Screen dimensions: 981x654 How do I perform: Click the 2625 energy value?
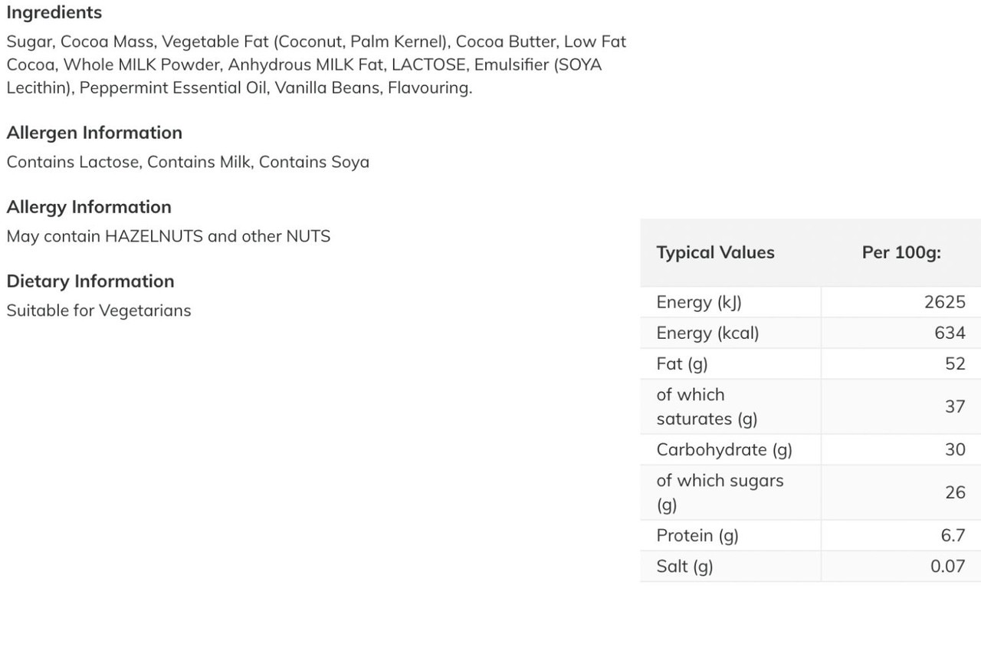point(944,302)
